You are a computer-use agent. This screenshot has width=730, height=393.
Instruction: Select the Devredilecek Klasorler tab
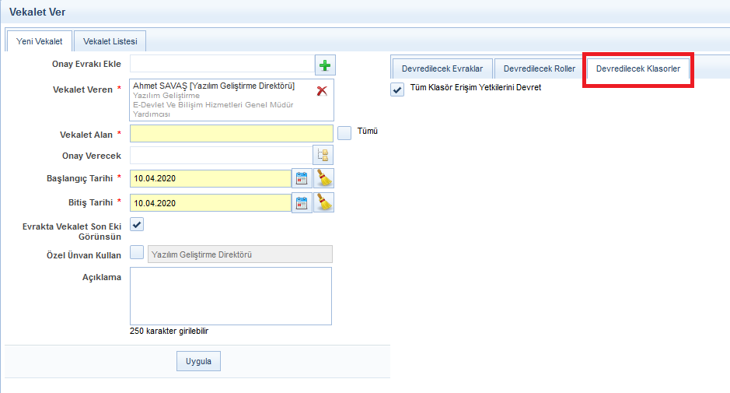[x=637, y=68]
